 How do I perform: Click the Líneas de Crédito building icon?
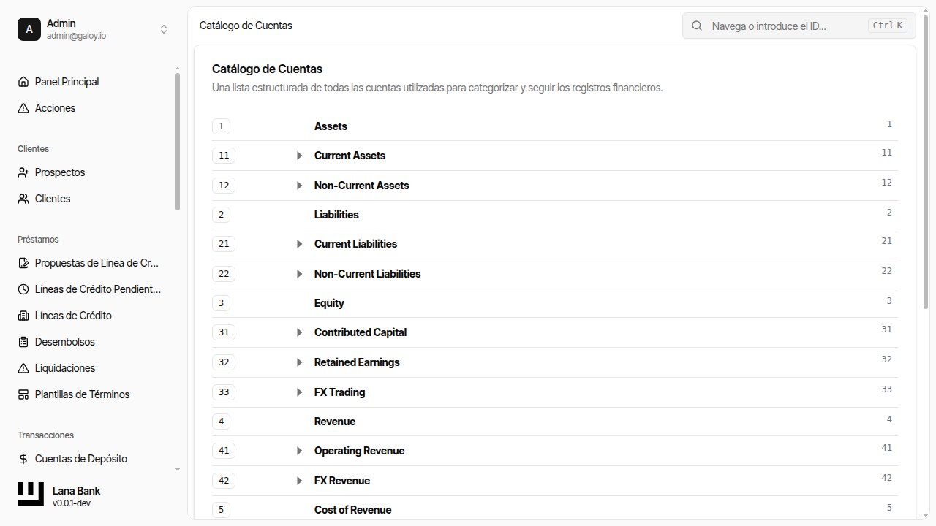coord(23,316)
